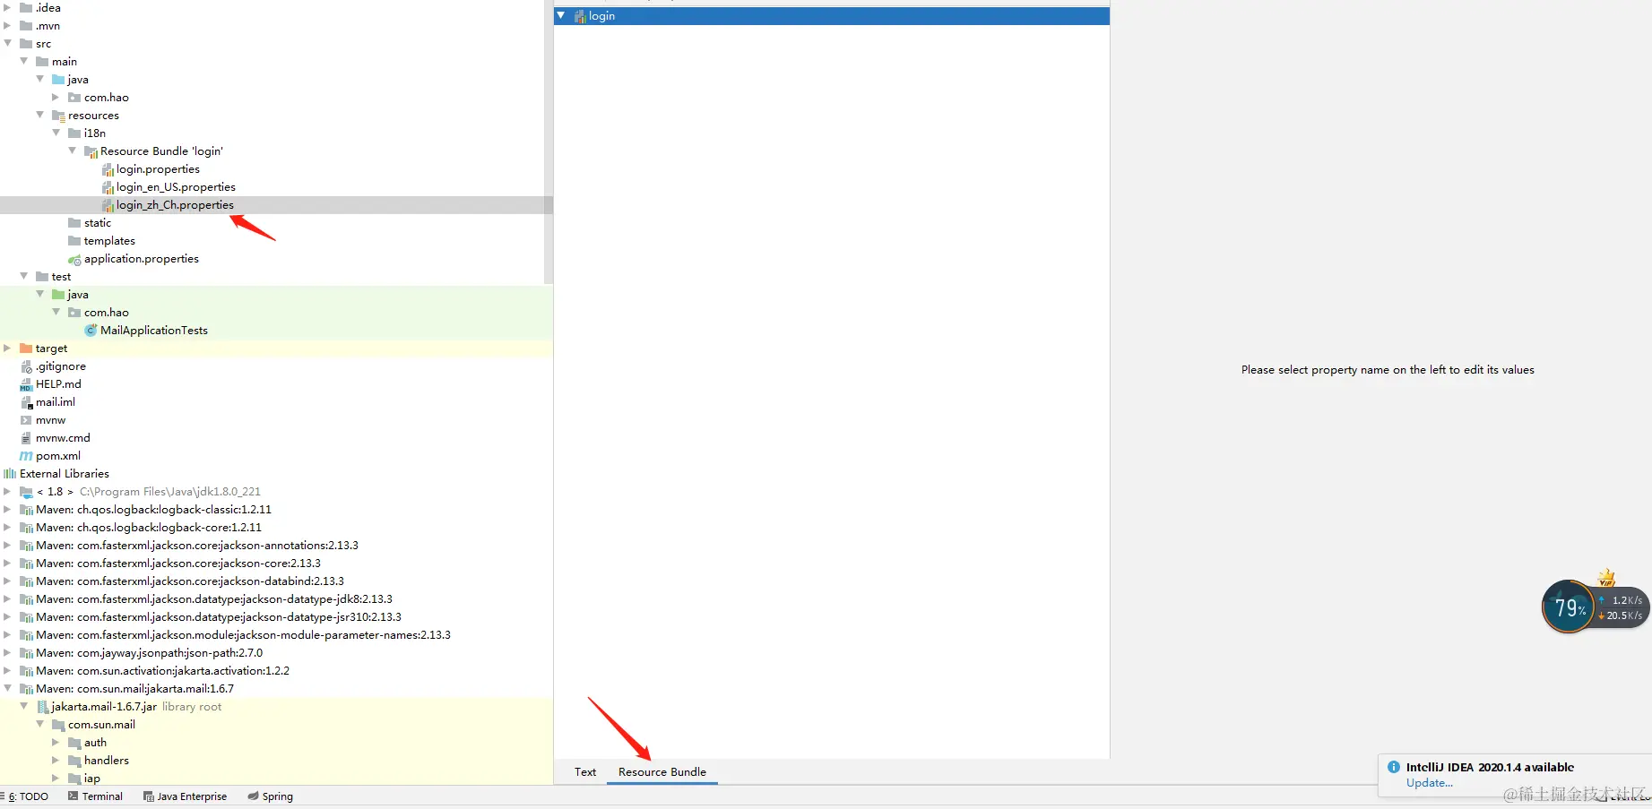Collapse the src folder
Viewport: 1652px width, 809px height.
(8, 43)
